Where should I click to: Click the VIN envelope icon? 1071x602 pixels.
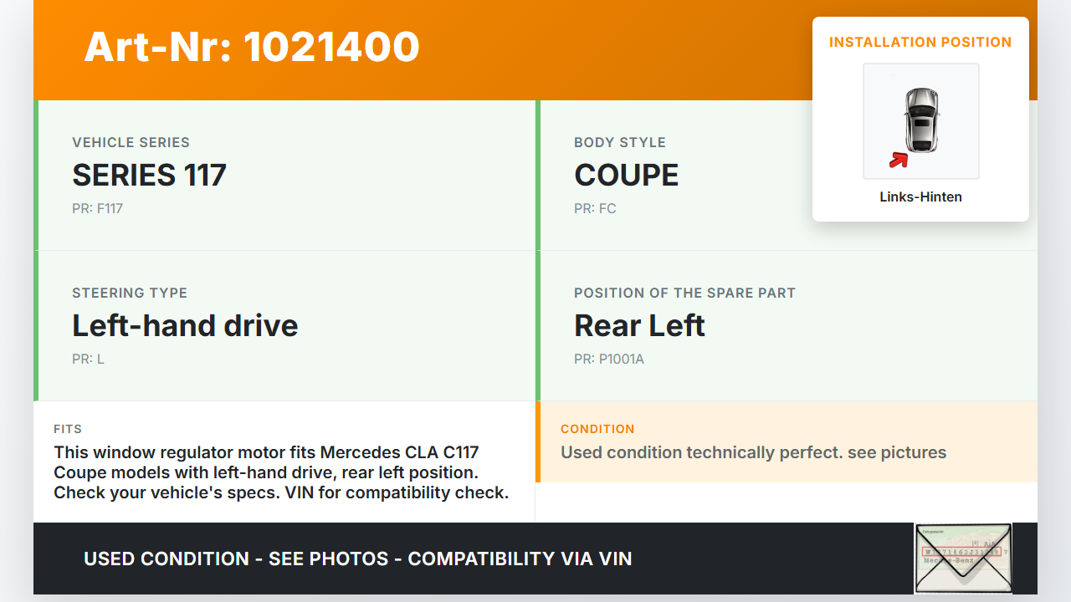pos(963,558)
